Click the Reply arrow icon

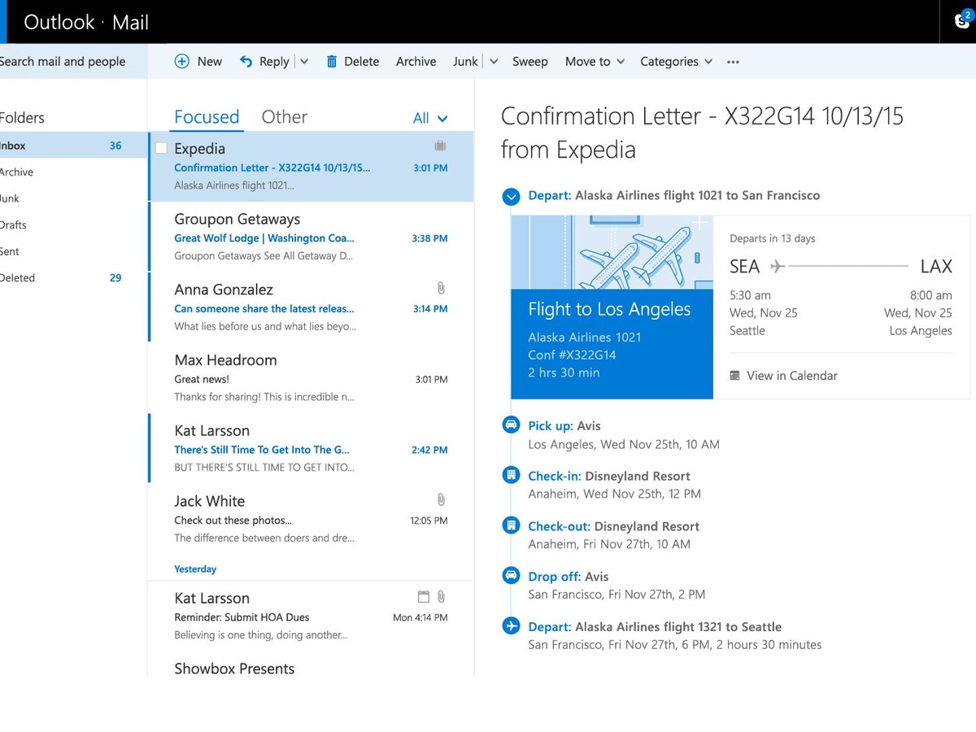tap(246, 61)
